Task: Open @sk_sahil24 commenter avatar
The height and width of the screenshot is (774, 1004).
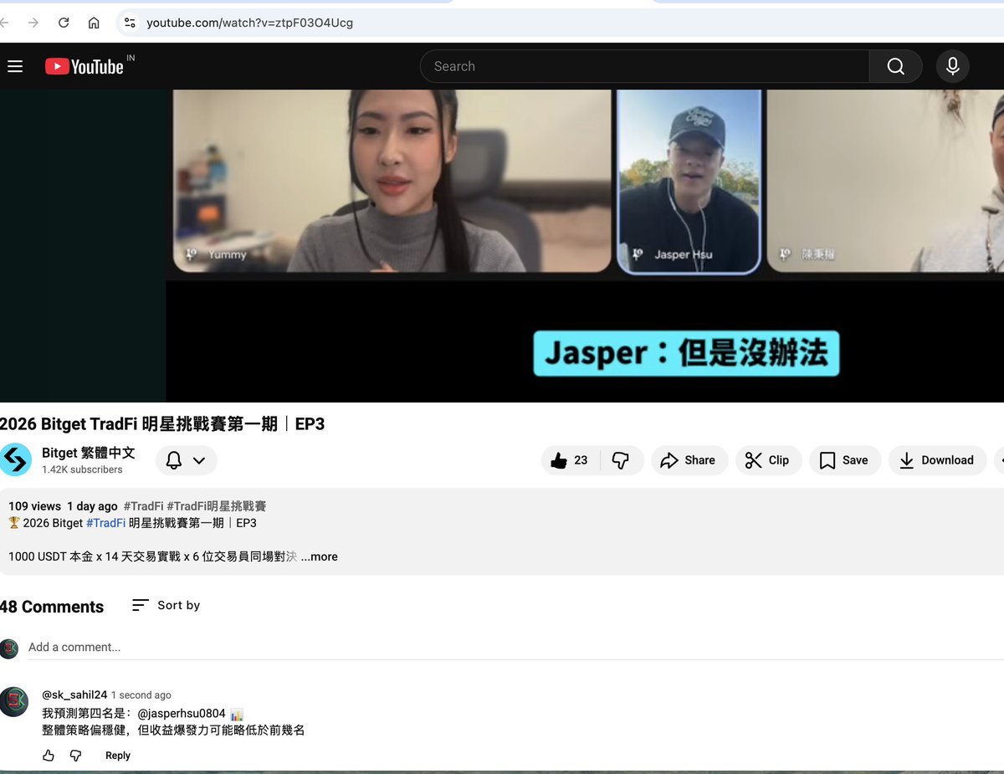Action: pyautogui.click(x=14, y=701)
